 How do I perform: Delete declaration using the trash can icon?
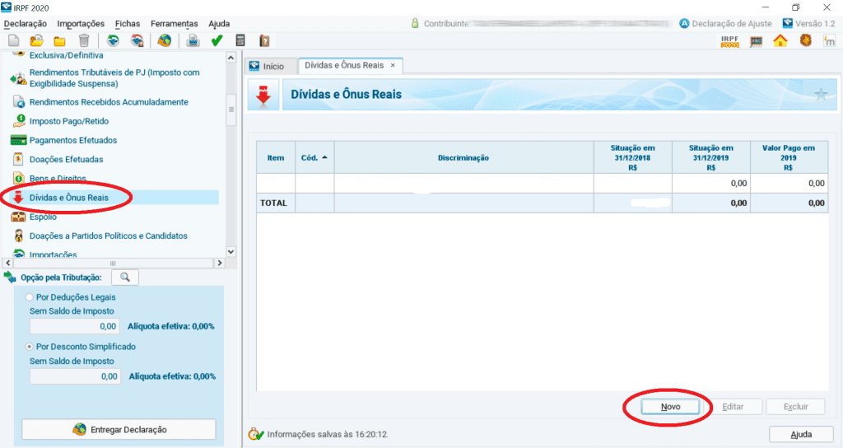click(84, 41)
